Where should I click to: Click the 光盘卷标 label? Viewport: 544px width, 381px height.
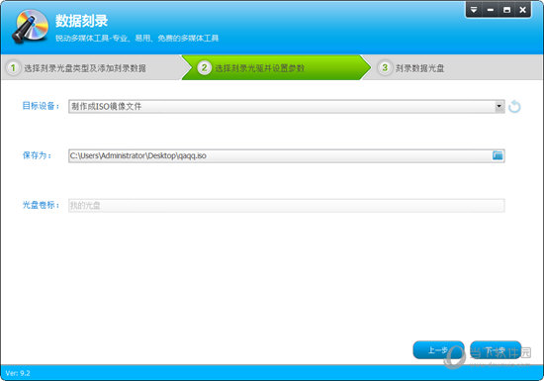pos(41,205)
